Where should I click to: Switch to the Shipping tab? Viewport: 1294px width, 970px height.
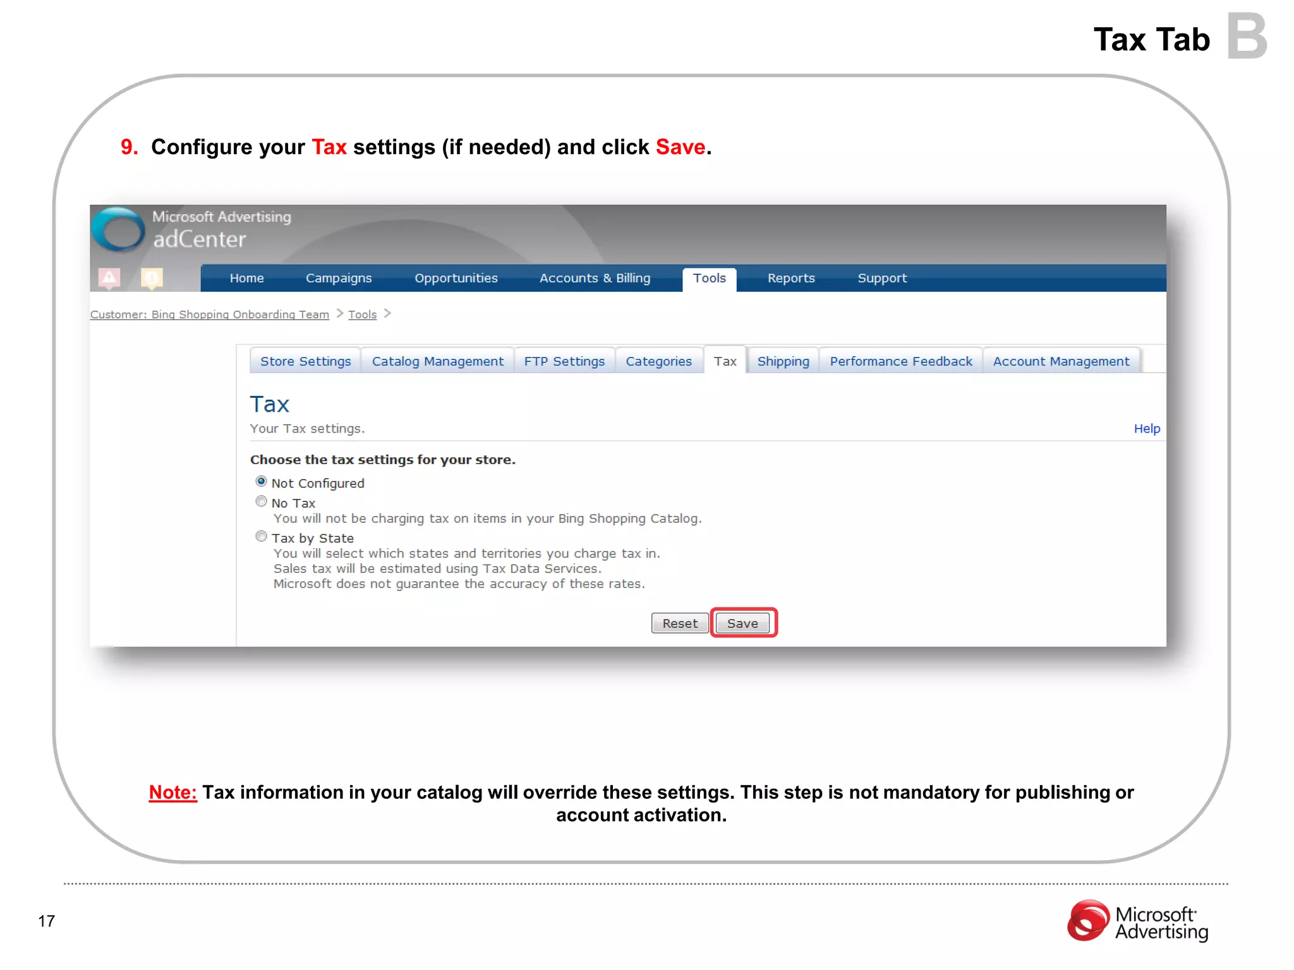(783, 361)
